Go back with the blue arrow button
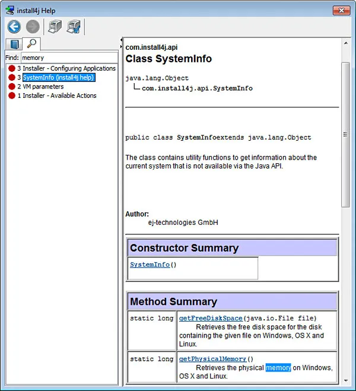 tap(14, 27)
